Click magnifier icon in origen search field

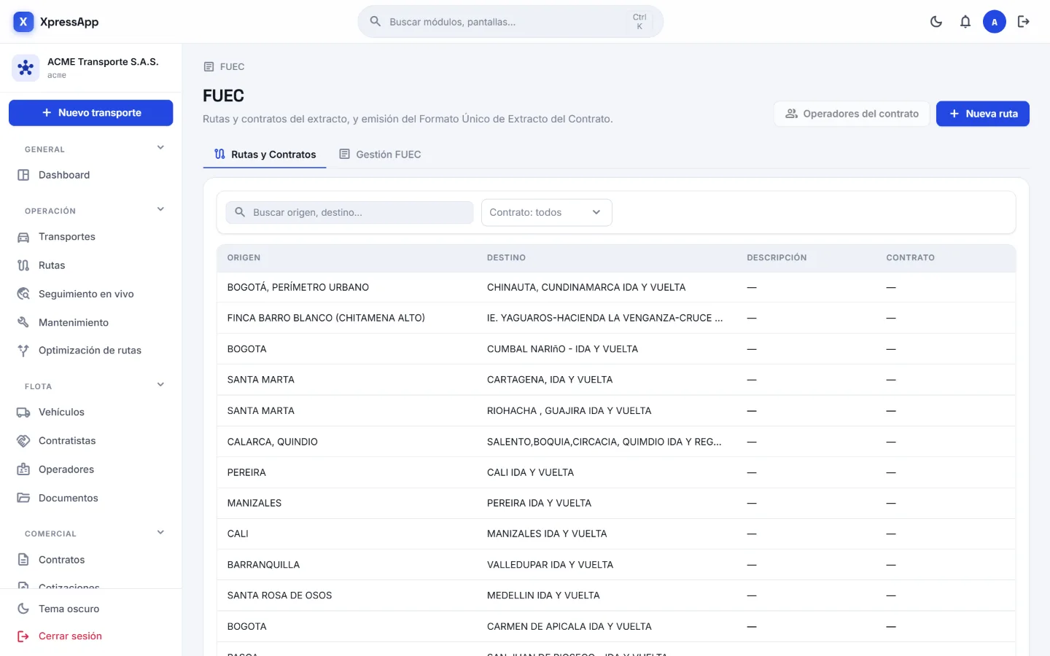pyautogui.click(x=240, y=212)
